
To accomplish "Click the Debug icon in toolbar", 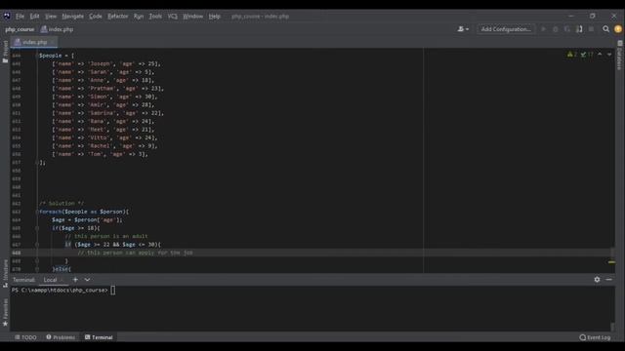I will coord(556,29).
